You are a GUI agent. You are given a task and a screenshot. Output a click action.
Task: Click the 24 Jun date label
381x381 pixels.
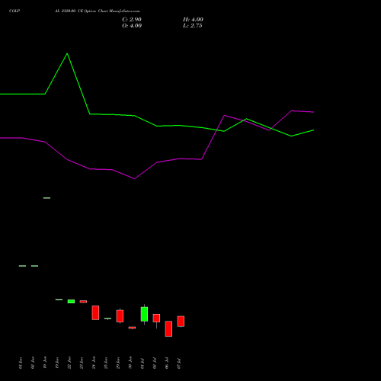pyautogui.click(x=94, y=363)
